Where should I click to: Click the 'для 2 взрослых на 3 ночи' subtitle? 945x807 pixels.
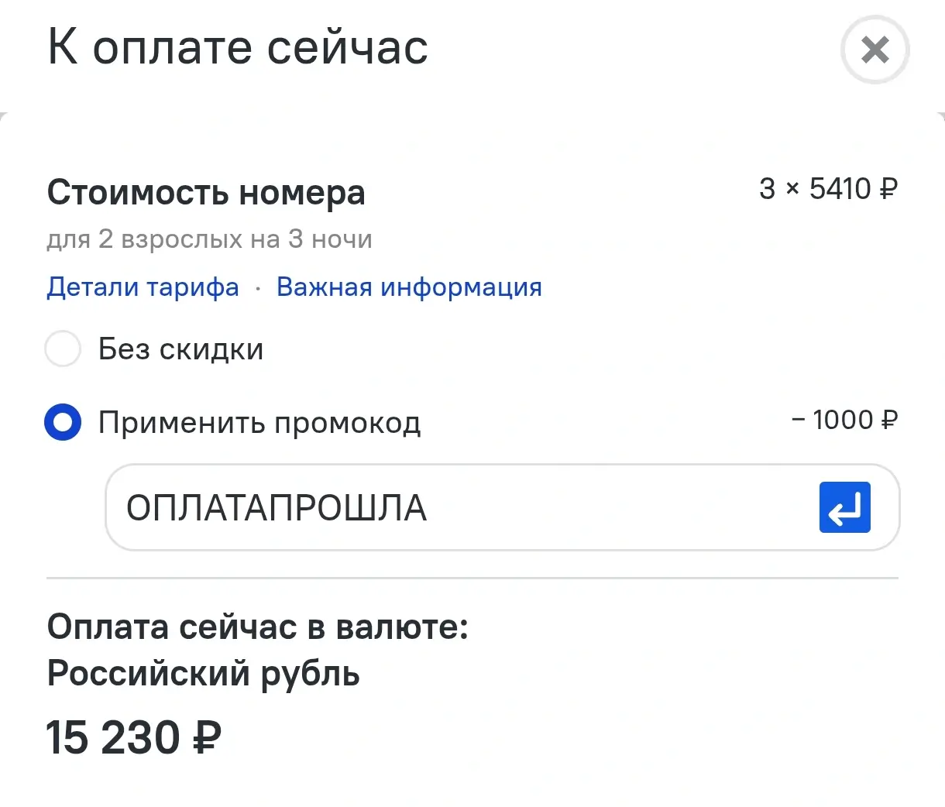210,239
